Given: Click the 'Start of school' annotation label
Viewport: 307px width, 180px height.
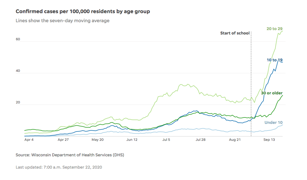Looking at the screenshot, I should point(235,33).
